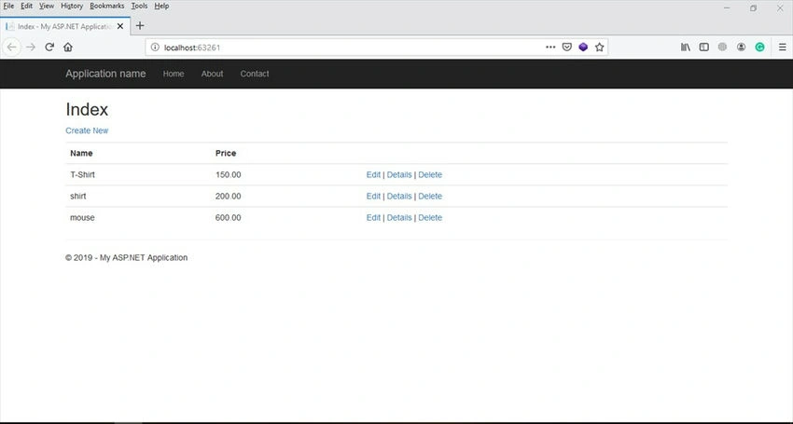The width and height of the screenshot is (793, 424).
Task: Open the Firefox hamburger menu
Action: click(782, 47)
